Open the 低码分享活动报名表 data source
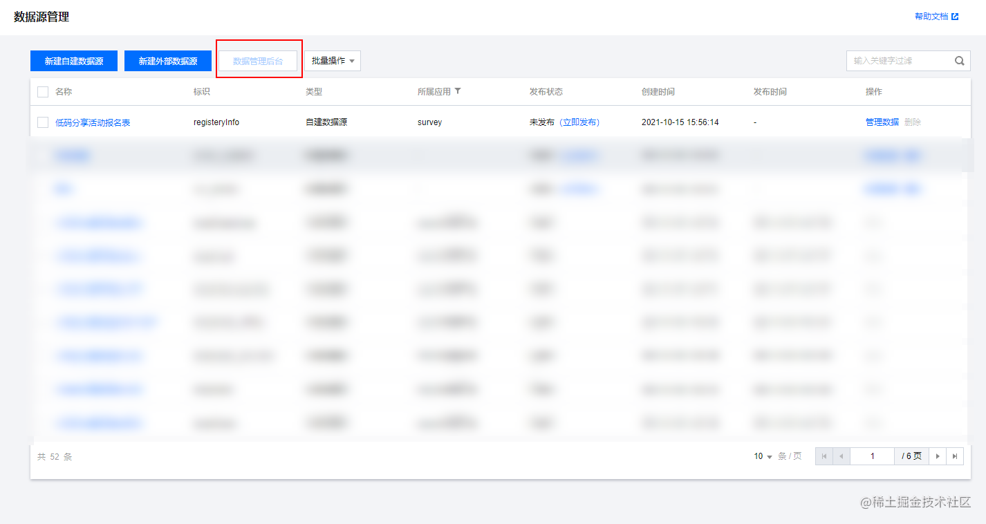Screen dimensions: 986x524 (93, 122)
